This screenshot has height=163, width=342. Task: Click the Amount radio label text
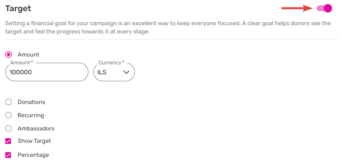28,54
